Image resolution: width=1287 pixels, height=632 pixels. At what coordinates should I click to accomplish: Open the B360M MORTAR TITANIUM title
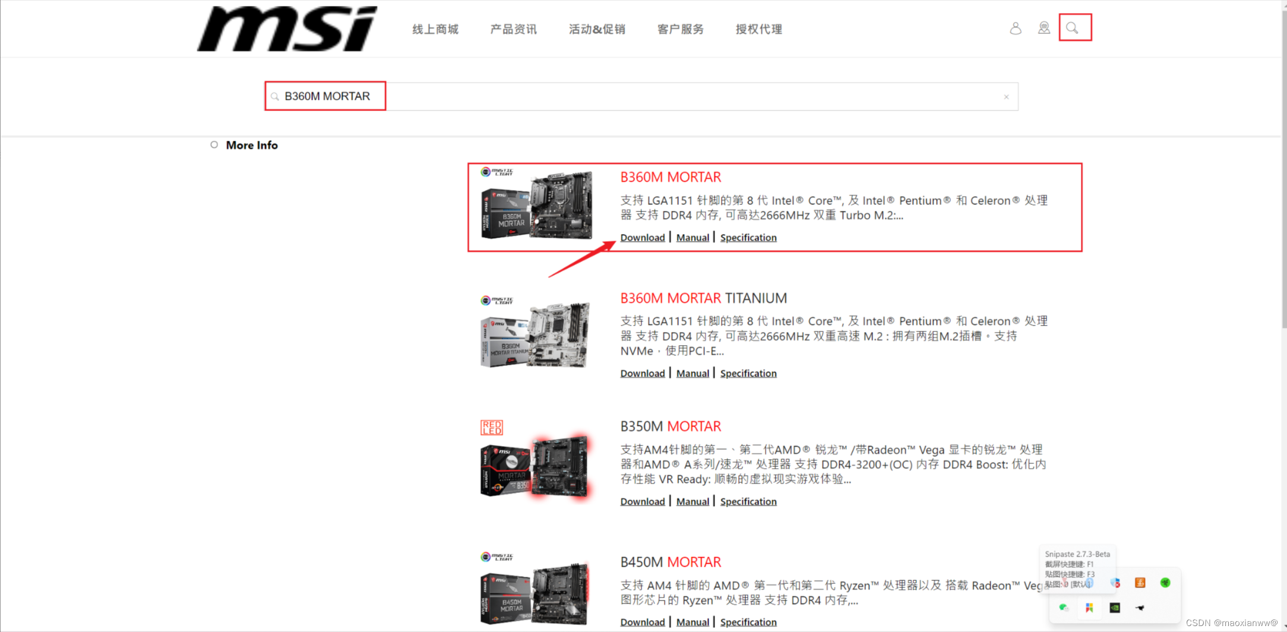704,298
